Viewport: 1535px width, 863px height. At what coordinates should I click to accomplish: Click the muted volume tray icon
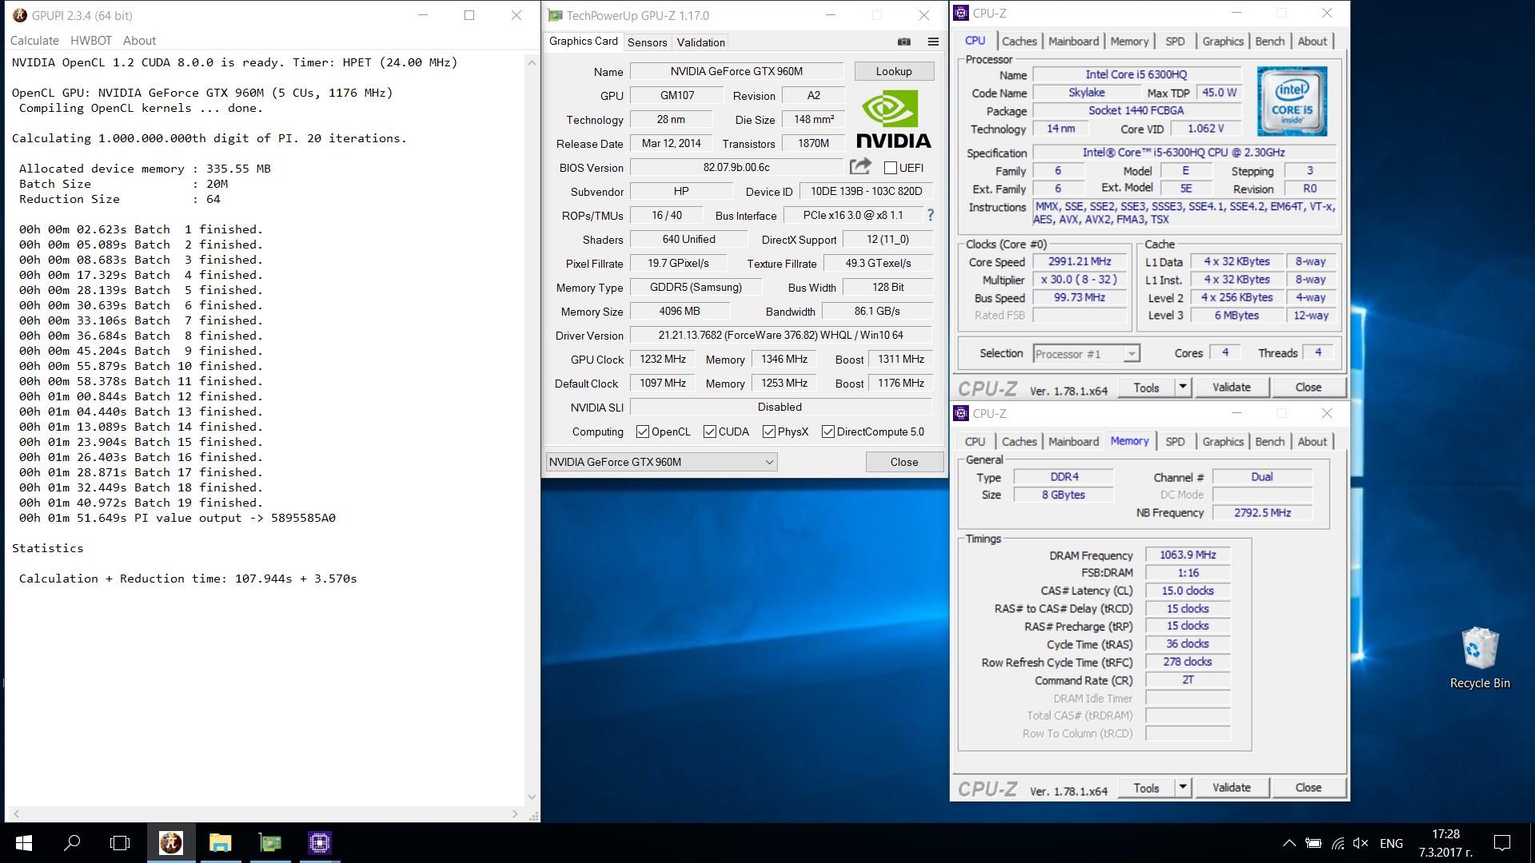point(1362,843)
